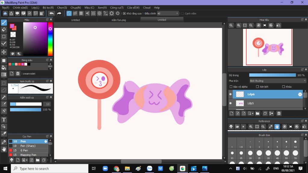Open the Bộ lọc(R) menu
308x173 pixels.
click(48, 8)
